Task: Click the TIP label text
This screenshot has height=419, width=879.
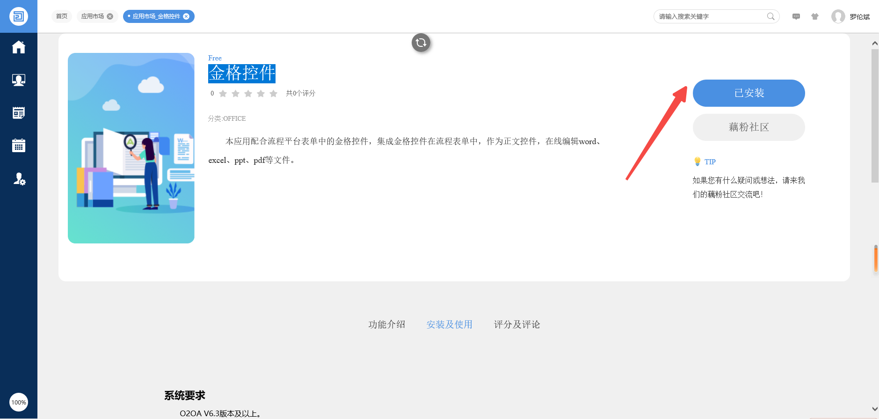Action: [710, 162]
